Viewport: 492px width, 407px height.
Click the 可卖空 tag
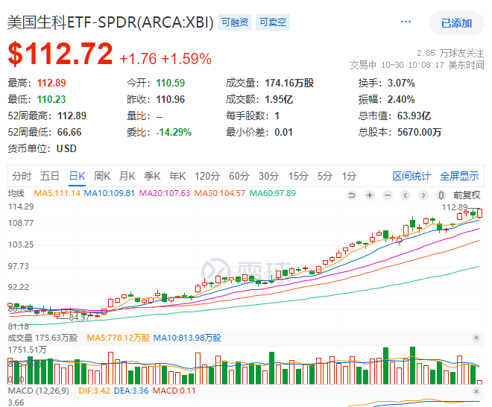pyautogui.click(x=273, y=22)
